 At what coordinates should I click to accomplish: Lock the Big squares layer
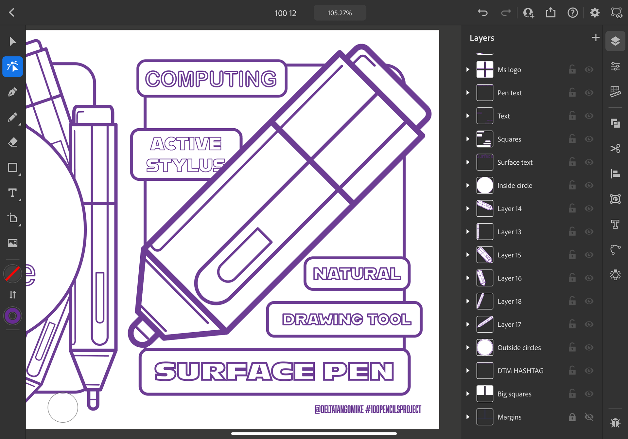pos(572,393)
